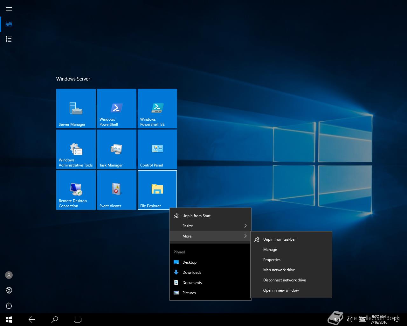The width and height of the screenshot is (407, 326).
Task: Select Properties in the submenu
Action: (x=291, y=260)
